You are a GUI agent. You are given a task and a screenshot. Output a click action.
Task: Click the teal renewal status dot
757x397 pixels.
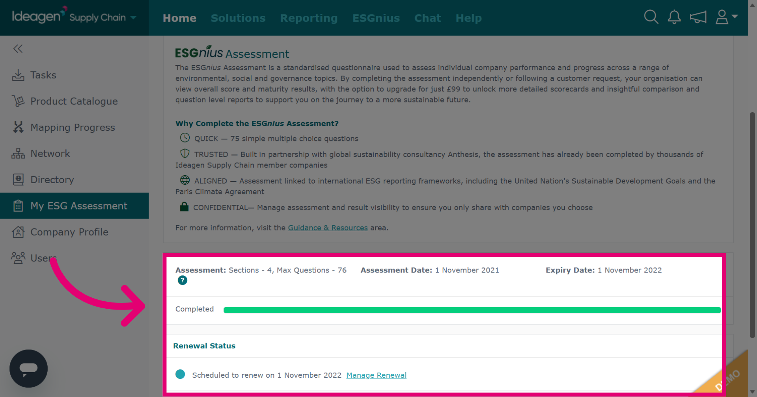[x=180, y=374]
